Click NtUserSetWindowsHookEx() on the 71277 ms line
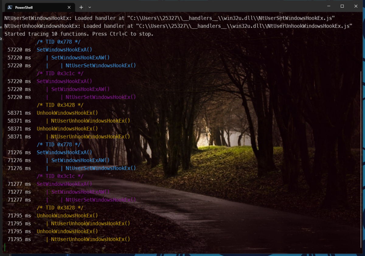 click(101, 200)
